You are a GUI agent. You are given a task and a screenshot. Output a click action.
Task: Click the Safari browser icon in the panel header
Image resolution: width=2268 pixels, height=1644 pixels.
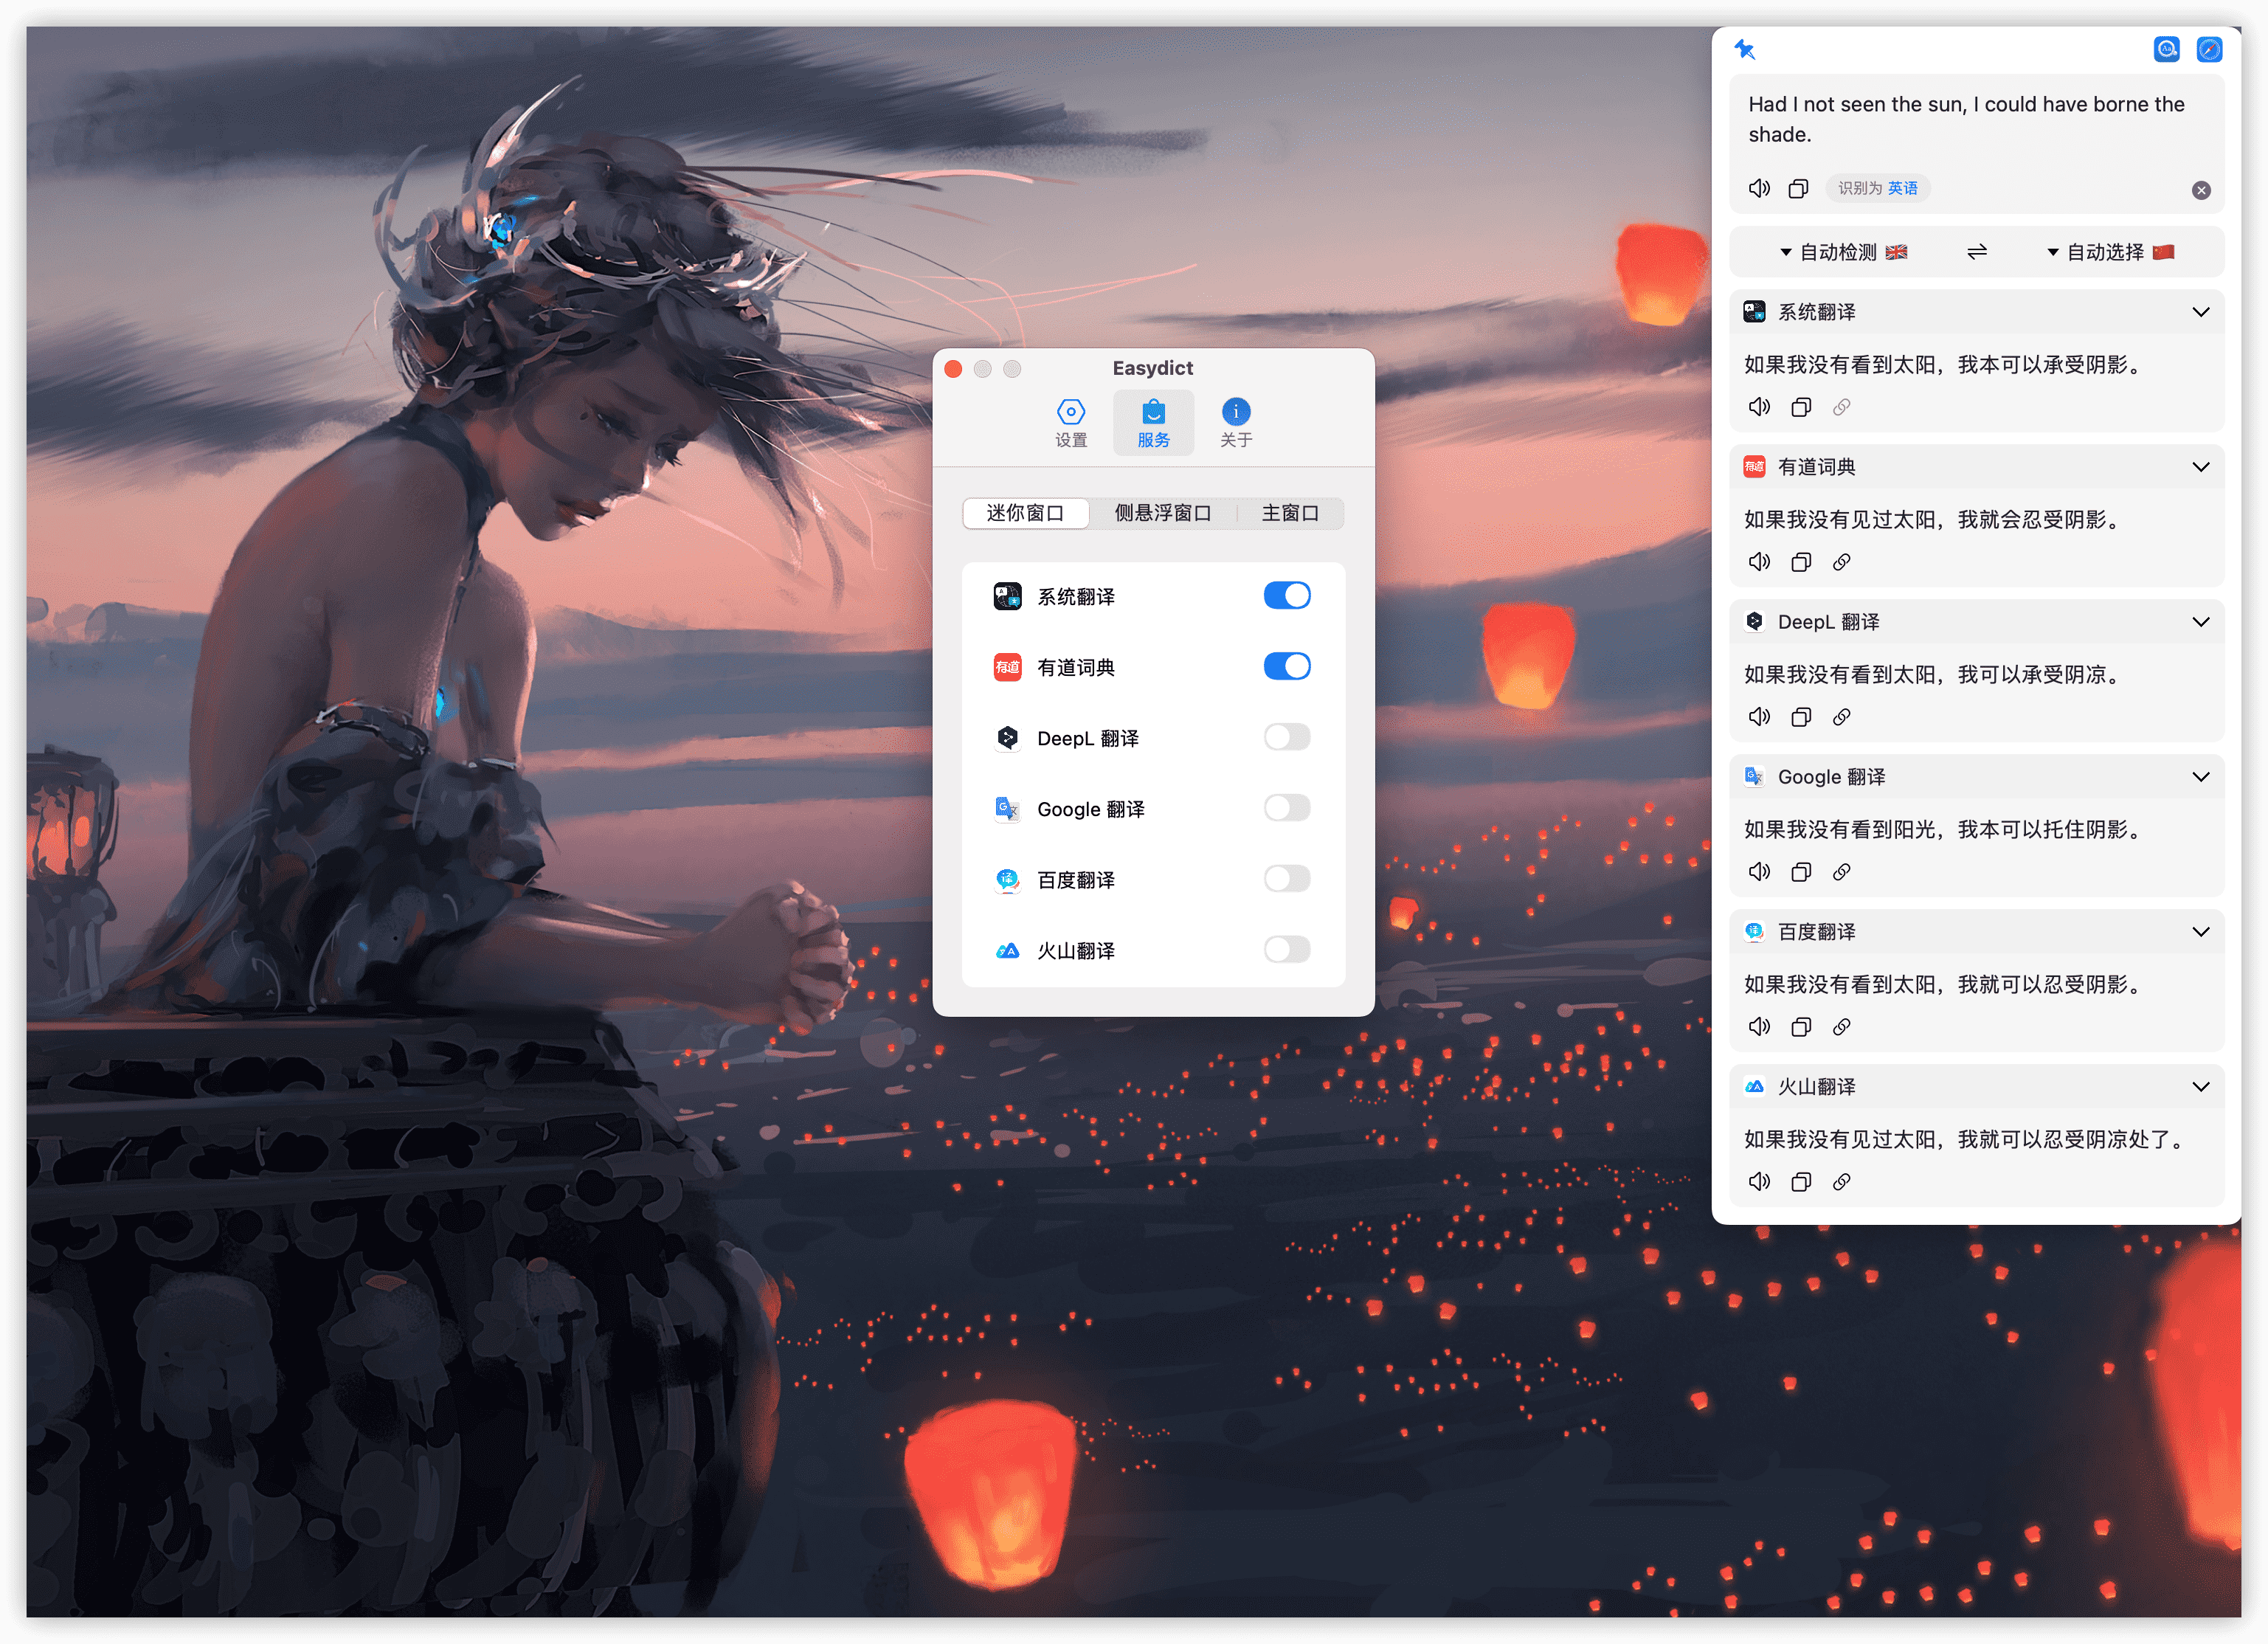tap(2209, 49)
